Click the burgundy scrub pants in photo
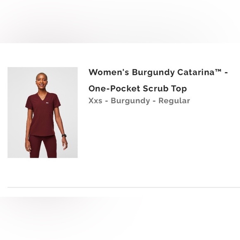240x240 pixels. tap(43, 146)
